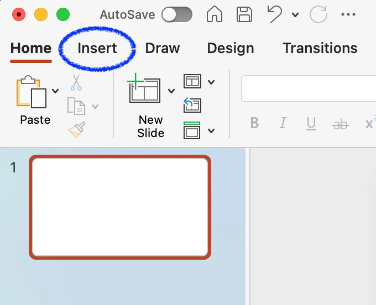Click the green full screen window button
Screen dimensions: 376x305
point(63,14)
